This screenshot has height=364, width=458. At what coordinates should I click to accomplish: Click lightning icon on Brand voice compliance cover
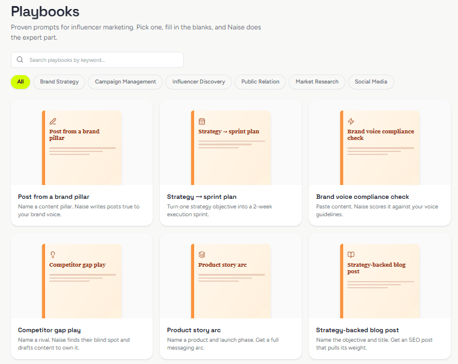tap(351, 121)
